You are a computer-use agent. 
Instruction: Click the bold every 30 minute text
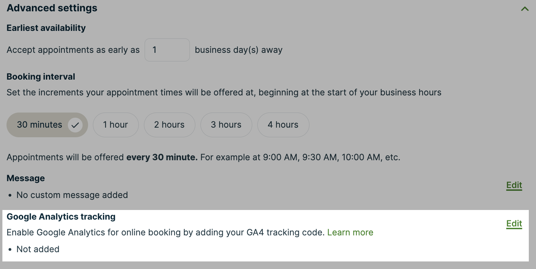pos(162,158)
